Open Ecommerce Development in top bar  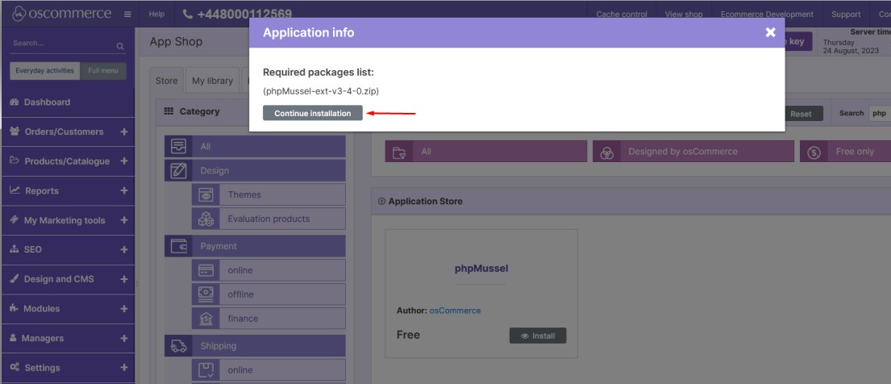pos(767,15)
